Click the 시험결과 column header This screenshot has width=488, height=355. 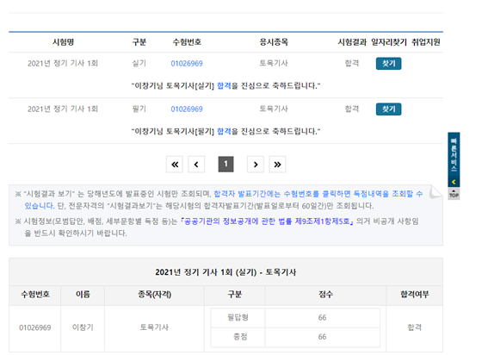pyautogui.click(x=352, y=42)
